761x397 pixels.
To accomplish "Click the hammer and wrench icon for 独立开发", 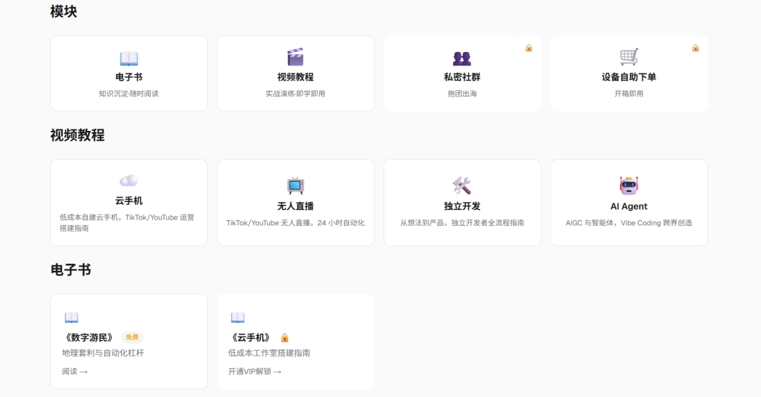I will (462, 185).
